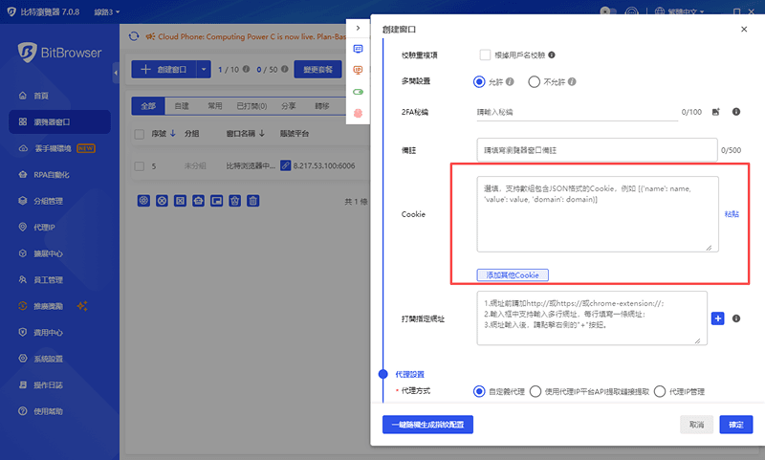
Task: Click the blue plus button to add URL
Action: click(718, 318)
